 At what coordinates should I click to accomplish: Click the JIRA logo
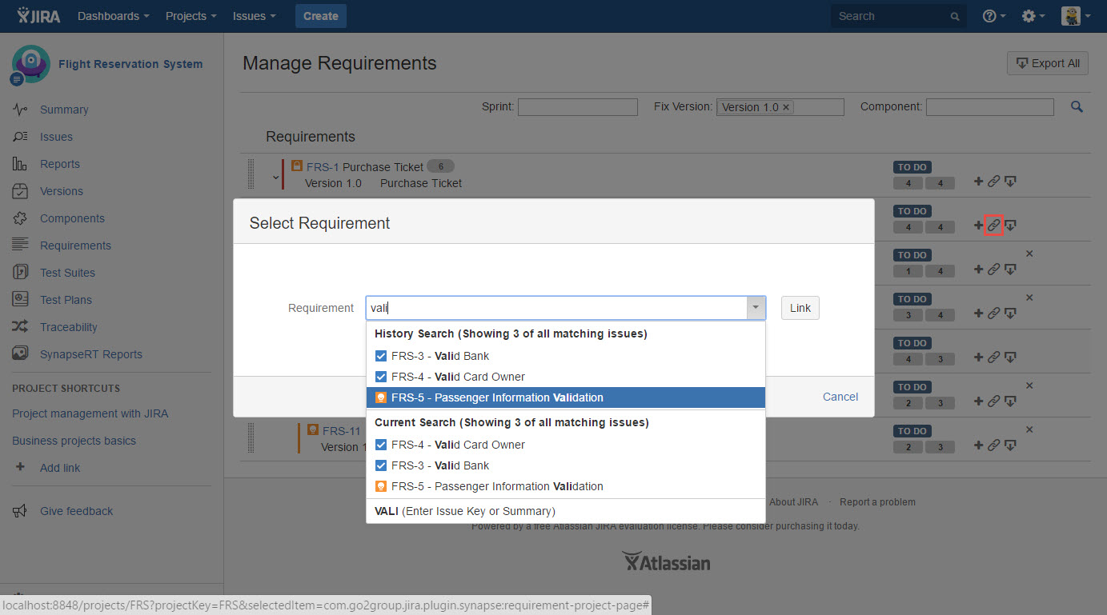click(38, 16)
